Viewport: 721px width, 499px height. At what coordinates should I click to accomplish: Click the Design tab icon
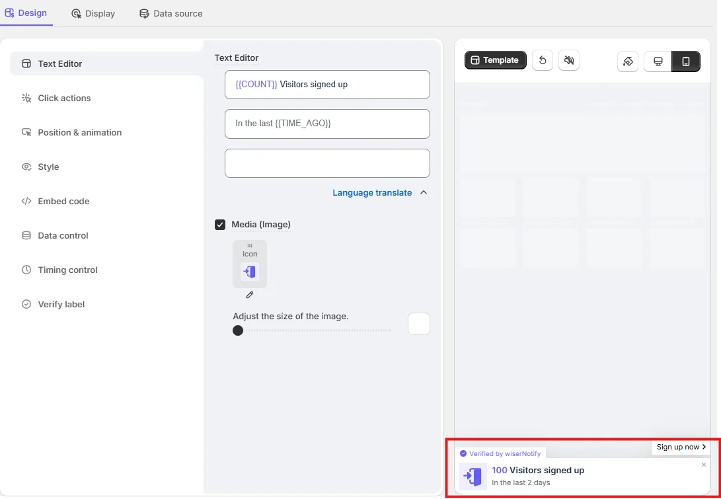(9, 13)
